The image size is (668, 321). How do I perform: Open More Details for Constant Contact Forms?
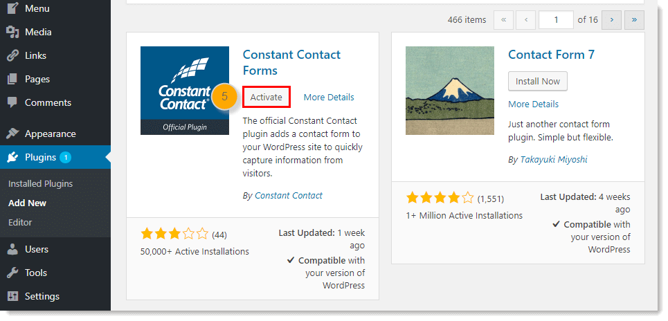coord(329,98)
